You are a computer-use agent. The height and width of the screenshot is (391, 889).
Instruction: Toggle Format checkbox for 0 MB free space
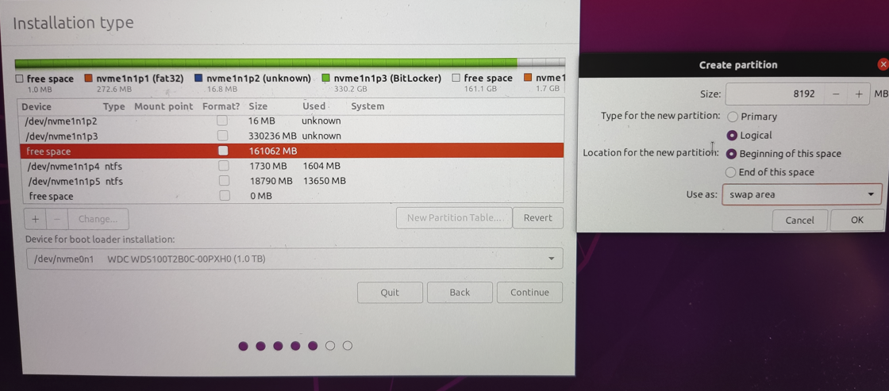coord(225,195)
